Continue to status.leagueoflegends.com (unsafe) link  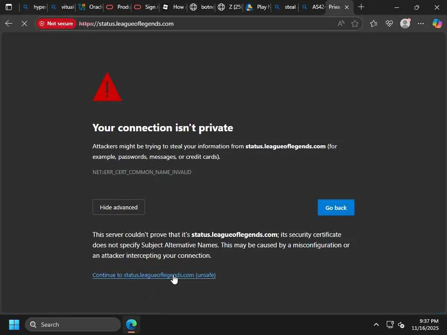point(154,275)
